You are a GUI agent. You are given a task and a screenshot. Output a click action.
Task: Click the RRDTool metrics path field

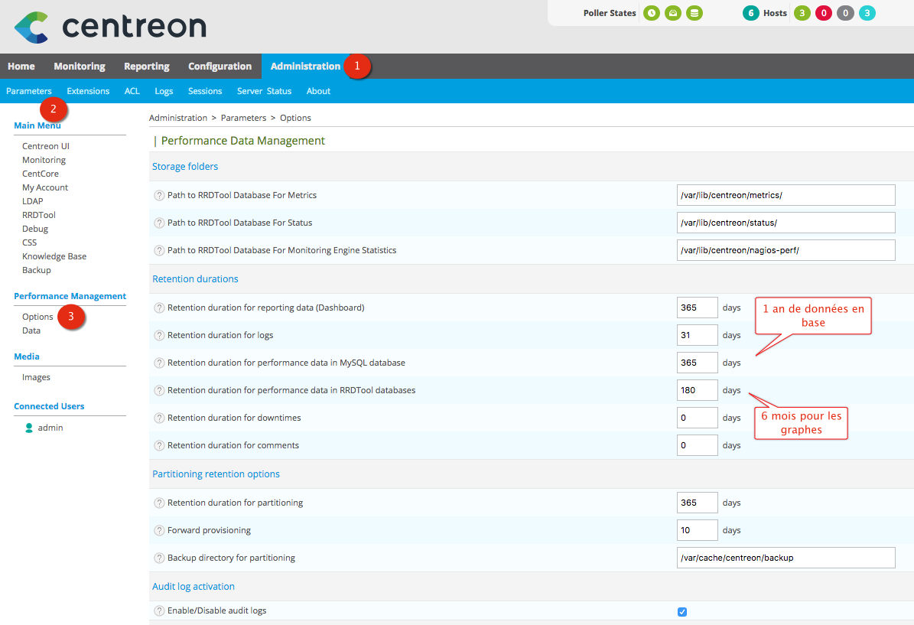pos(786,195)
